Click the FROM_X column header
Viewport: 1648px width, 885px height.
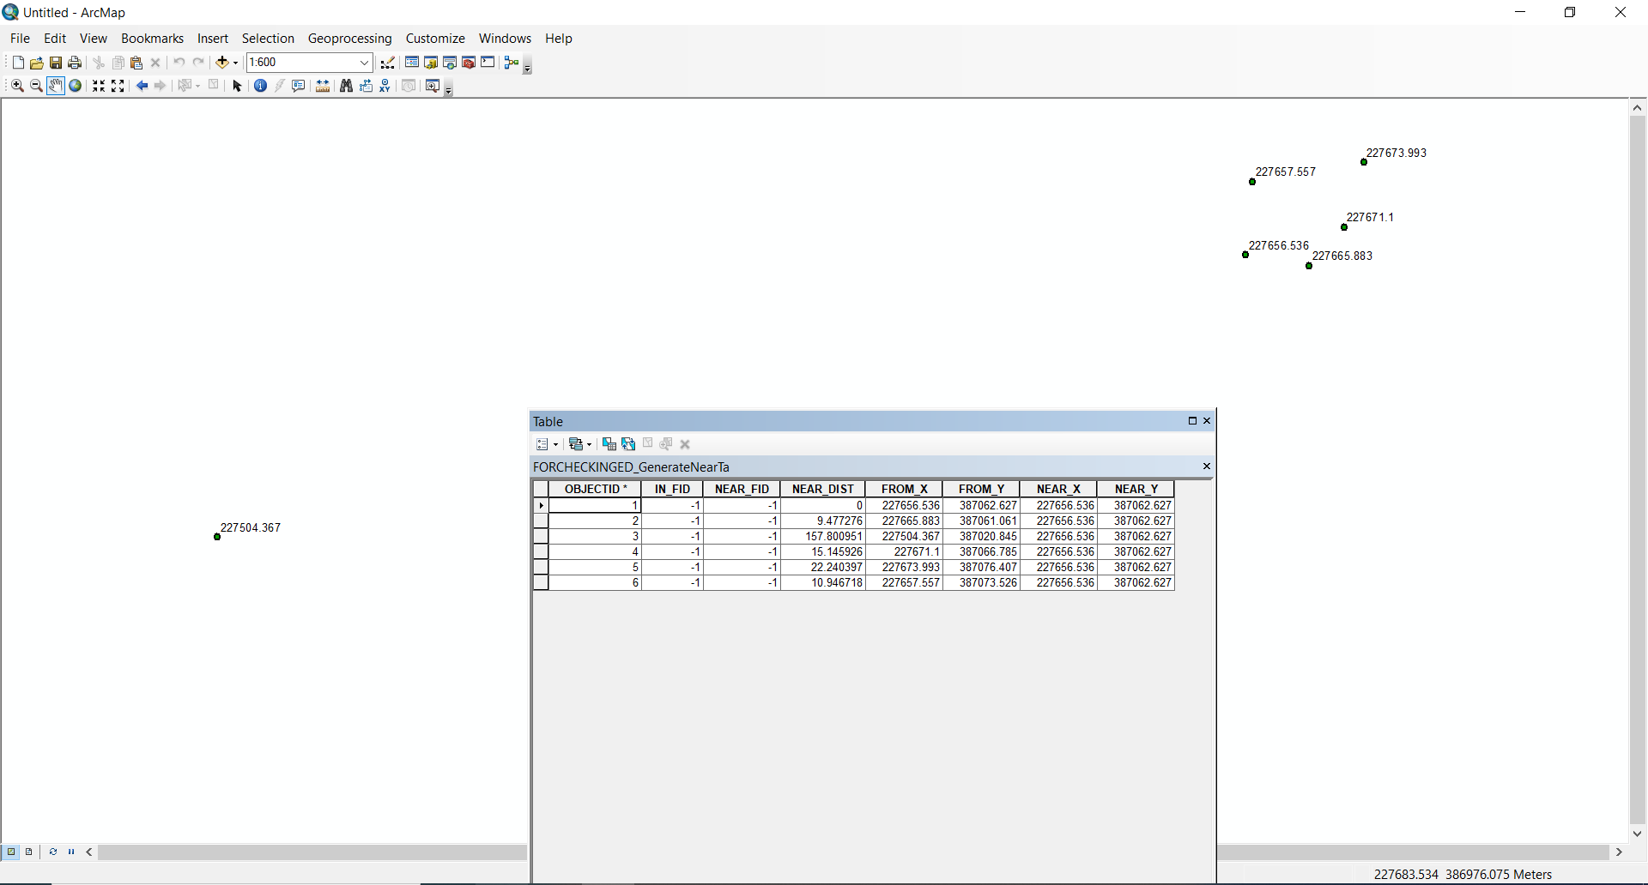tap(904, 489)
